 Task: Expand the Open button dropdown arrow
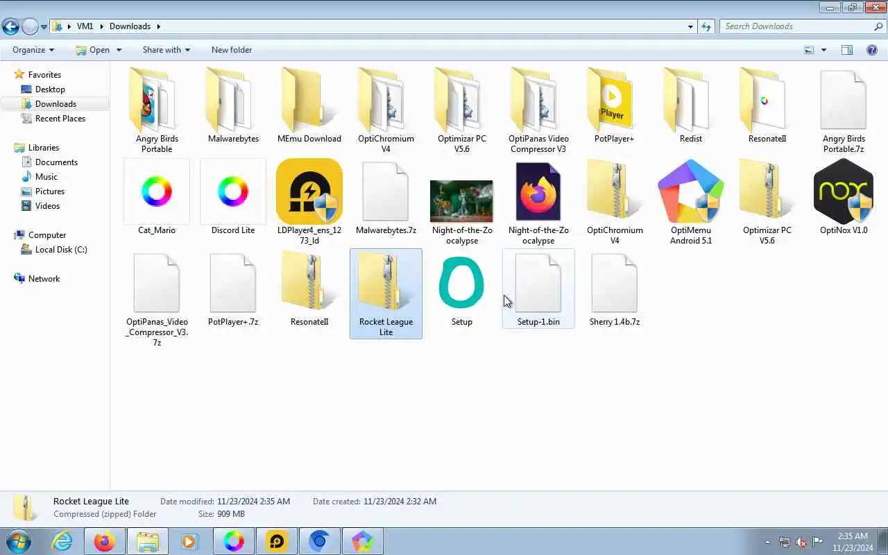click(x=119, y=50)
